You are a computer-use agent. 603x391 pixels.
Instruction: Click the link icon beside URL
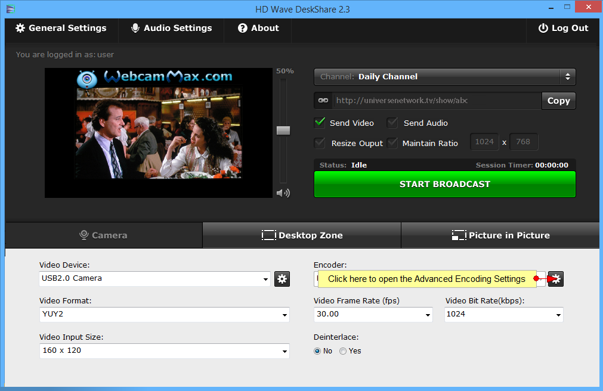(x=323, y=101)
